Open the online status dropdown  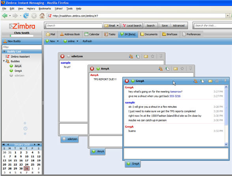click(71, 41)
